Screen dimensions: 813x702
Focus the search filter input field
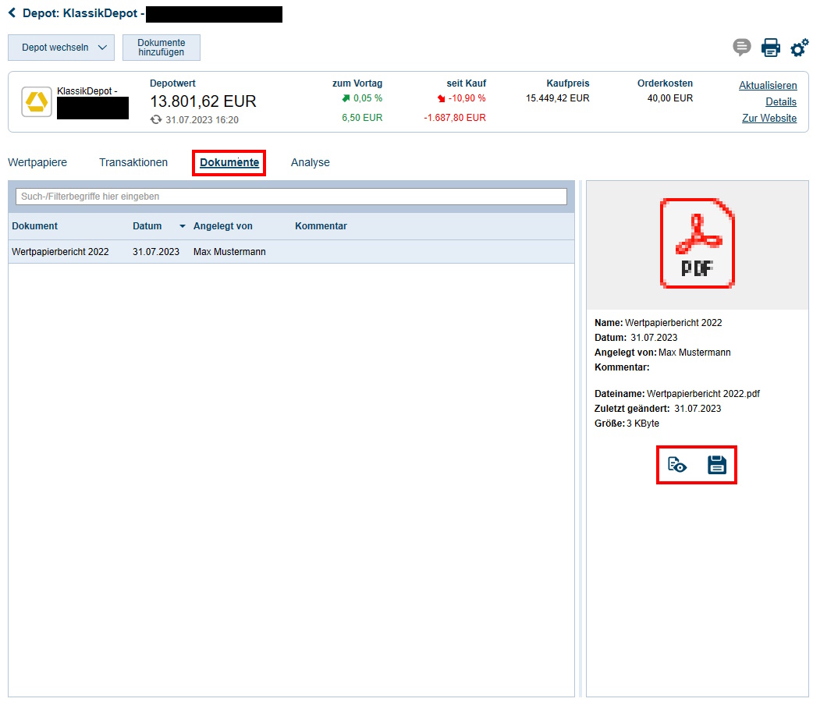(x=291, y=197)
